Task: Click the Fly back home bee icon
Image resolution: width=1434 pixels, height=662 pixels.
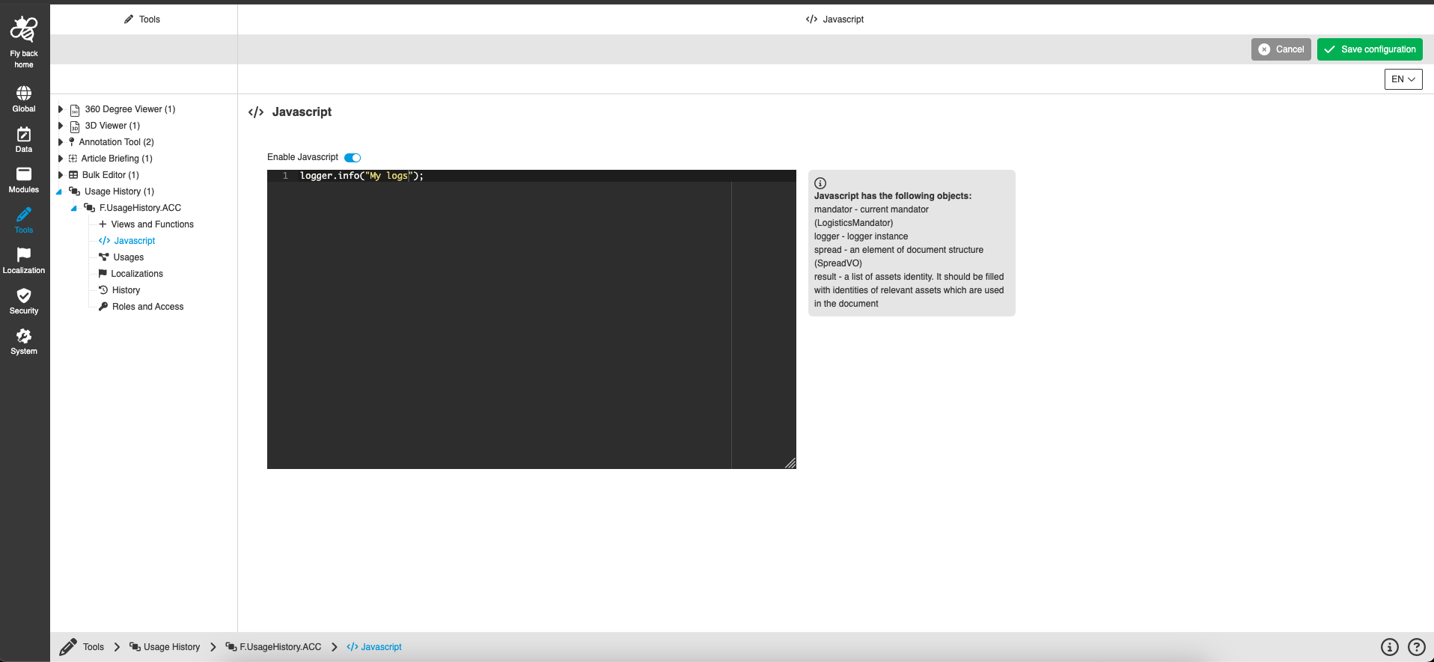Action: tap(24, 30)
